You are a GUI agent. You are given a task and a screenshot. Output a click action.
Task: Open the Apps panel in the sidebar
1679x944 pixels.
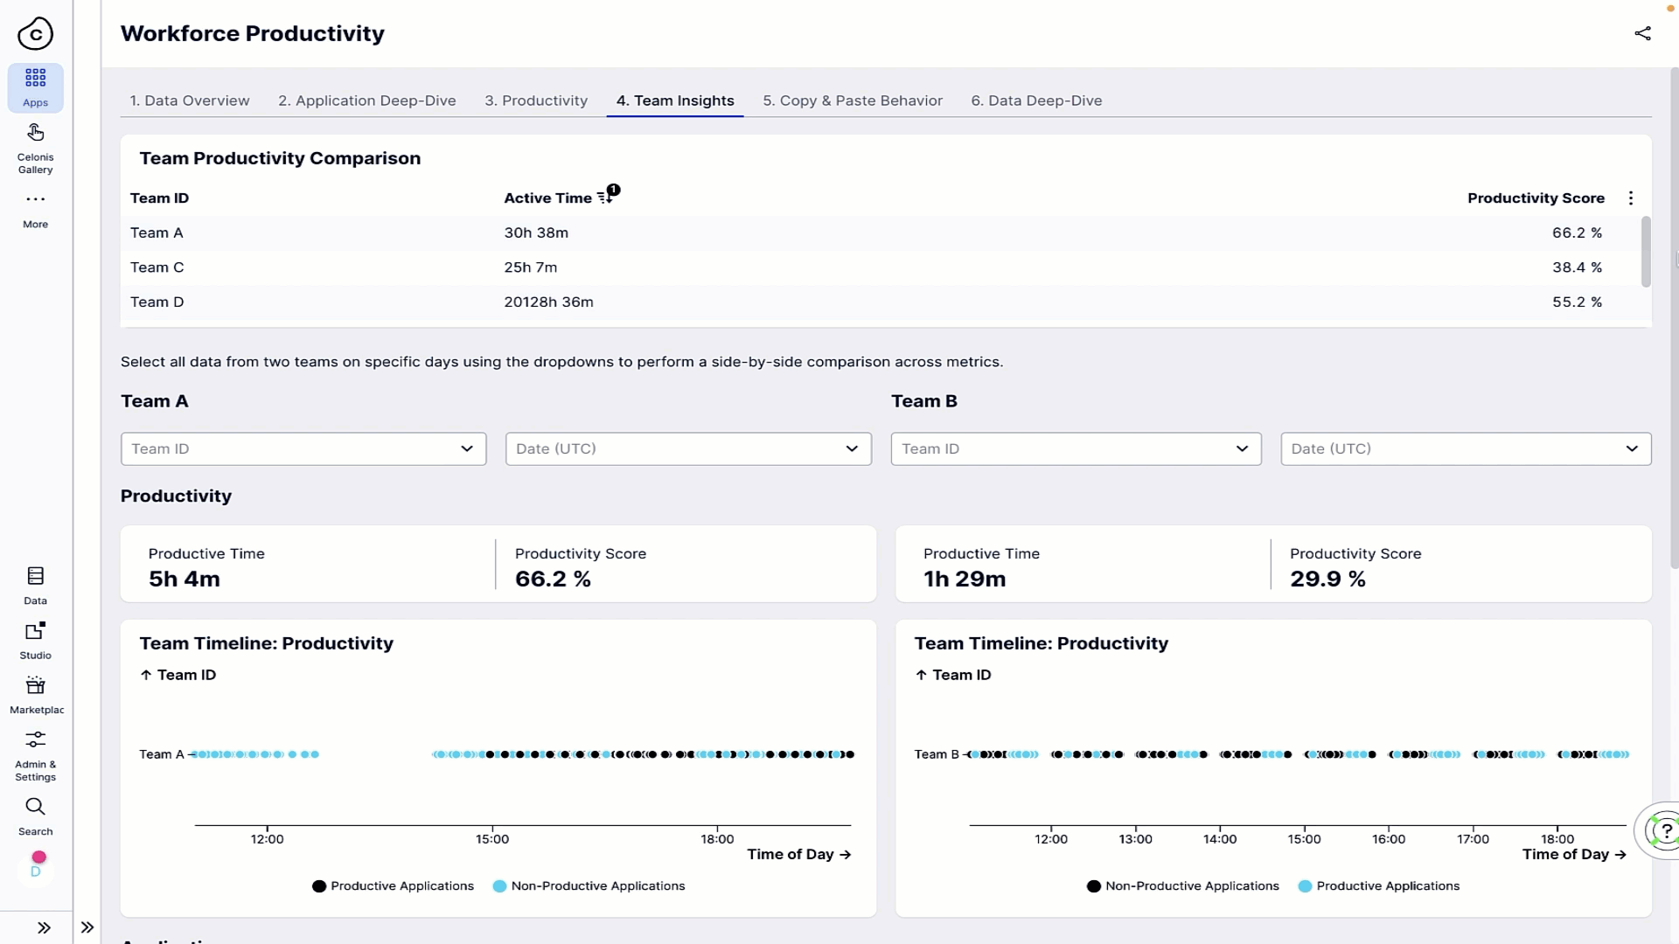35,87
